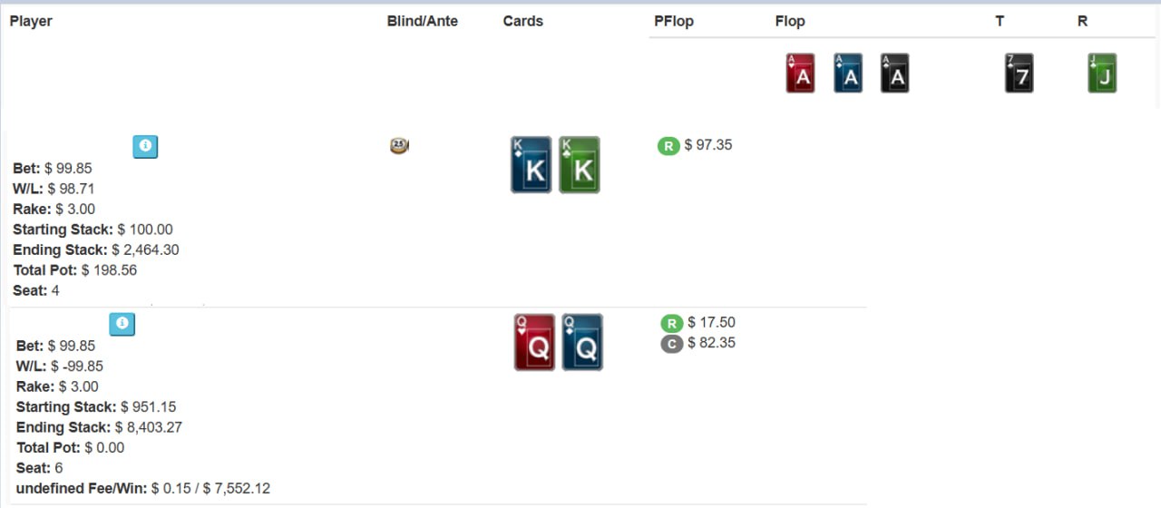Open the info icon for Seat 6 player
This screenshot has width=1161, height=508.
click(x=122, y=324)
